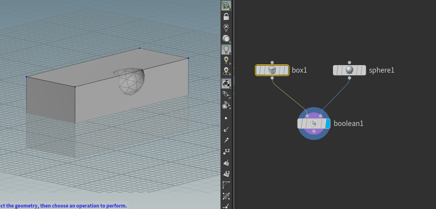The width and height of the screenshot is (436, 209).
Task: Select the sphere1 node tile
Action: pos(349,70)
